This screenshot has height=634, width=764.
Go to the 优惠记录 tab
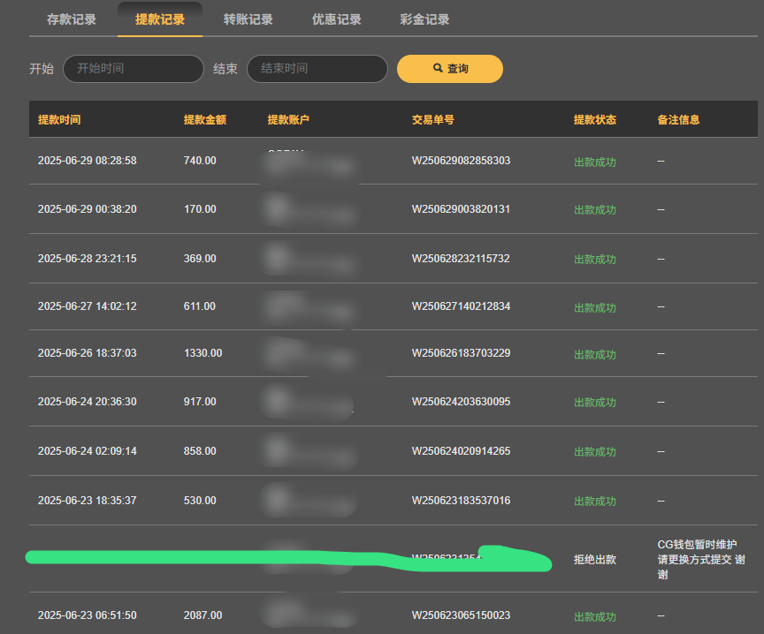coord(337,19)
